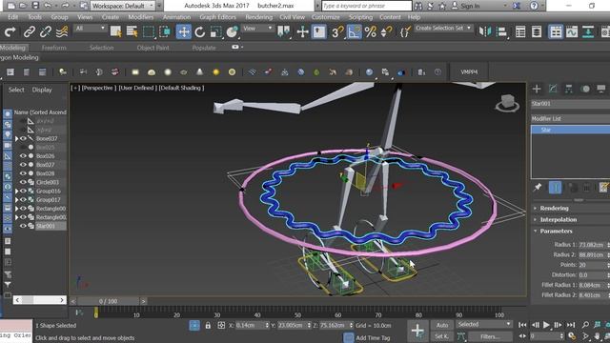Toggle visibility eye for Group016
This screenshot has width=610, height=343.
(x=23, y=191)
